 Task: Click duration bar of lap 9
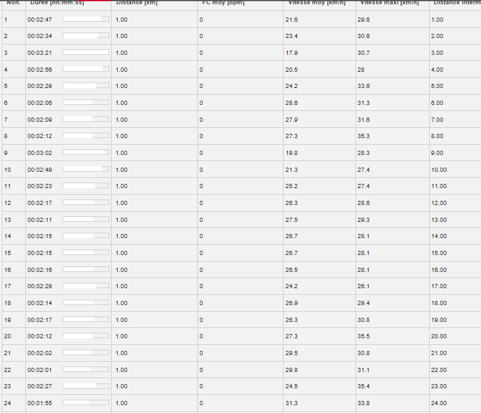pos(86,153)
